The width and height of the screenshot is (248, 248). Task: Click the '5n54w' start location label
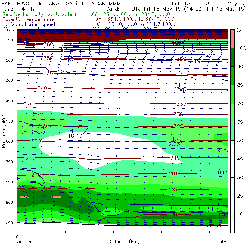click(x=24, y=242)
